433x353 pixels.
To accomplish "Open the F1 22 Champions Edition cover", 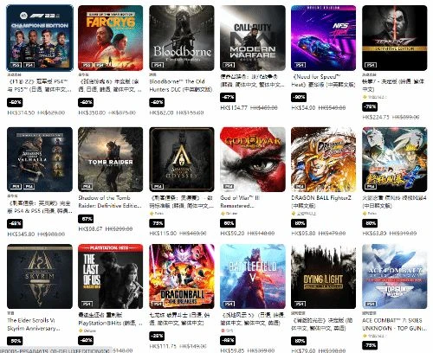I will (40, 38).
